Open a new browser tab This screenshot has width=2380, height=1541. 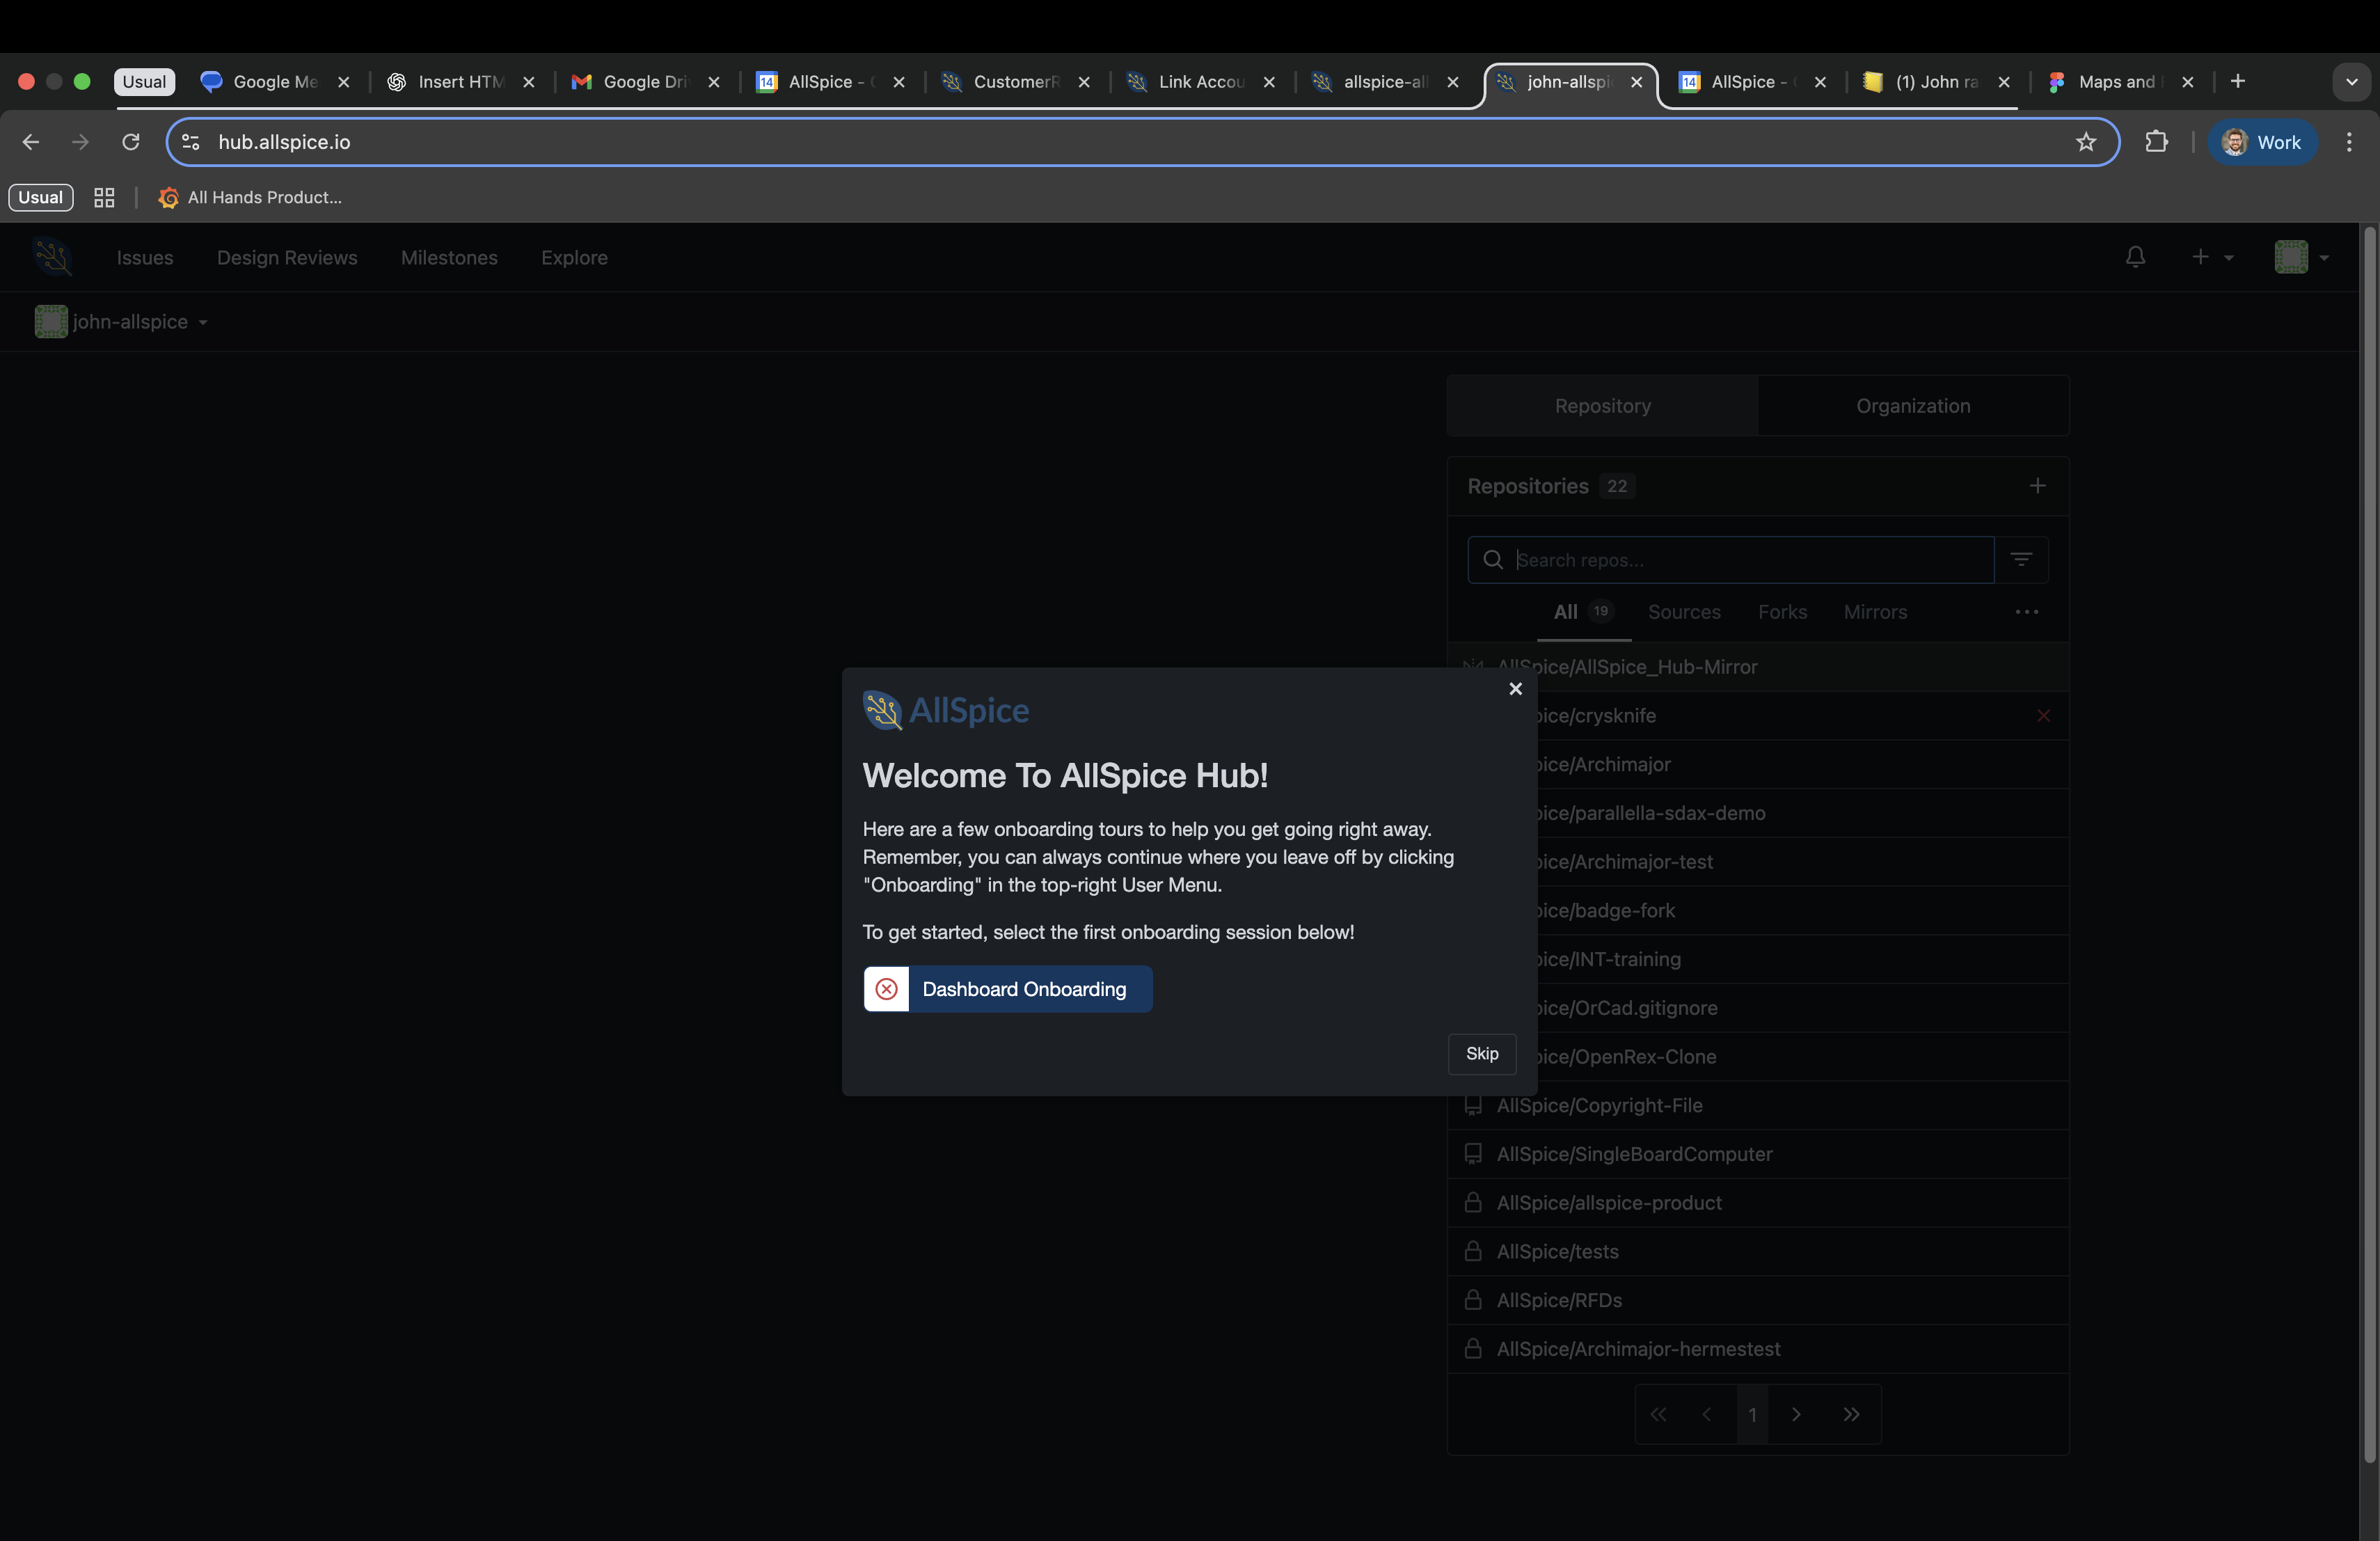point(2238,81)
